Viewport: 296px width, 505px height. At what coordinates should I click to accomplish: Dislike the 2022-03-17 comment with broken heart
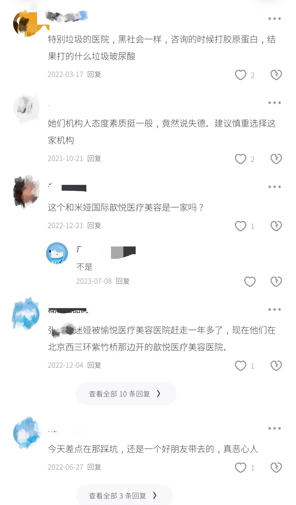pyautogui.click(x=276, y=75)
